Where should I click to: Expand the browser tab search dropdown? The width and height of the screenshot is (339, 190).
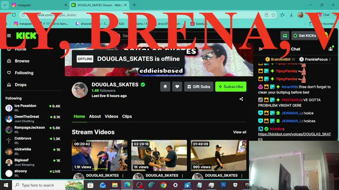(x=5, y=5)
